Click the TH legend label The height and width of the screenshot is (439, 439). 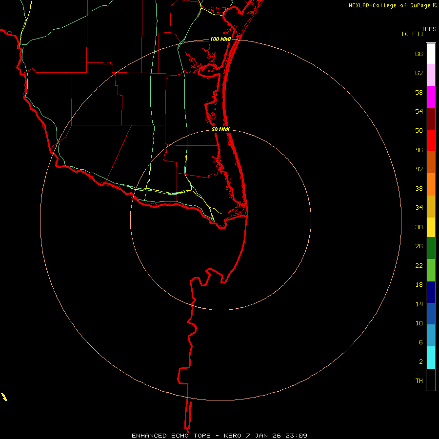coord(419,381)
